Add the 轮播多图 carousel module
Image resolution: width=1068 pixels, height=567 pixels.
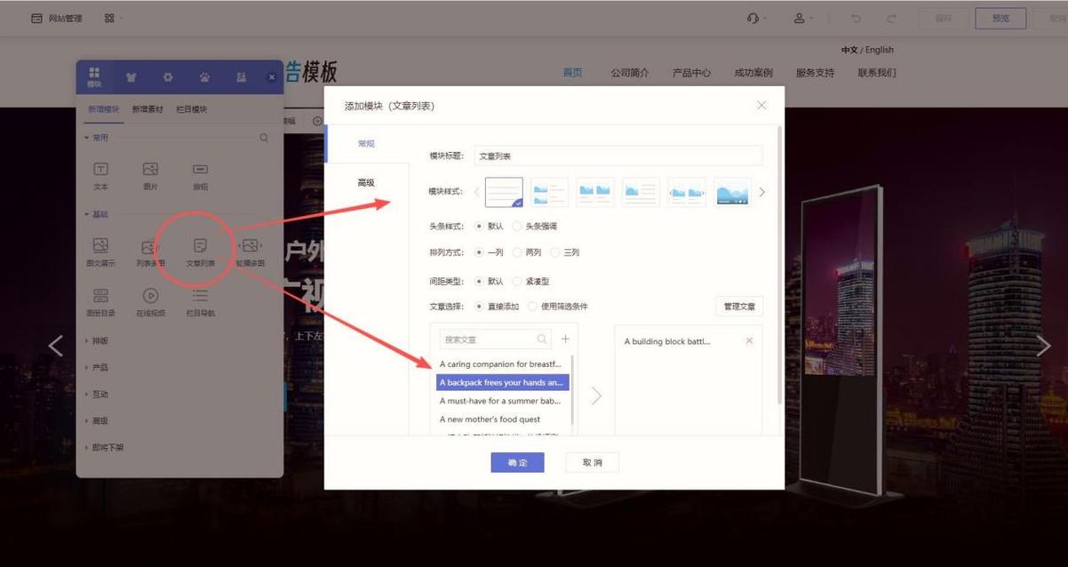point(251,252)
